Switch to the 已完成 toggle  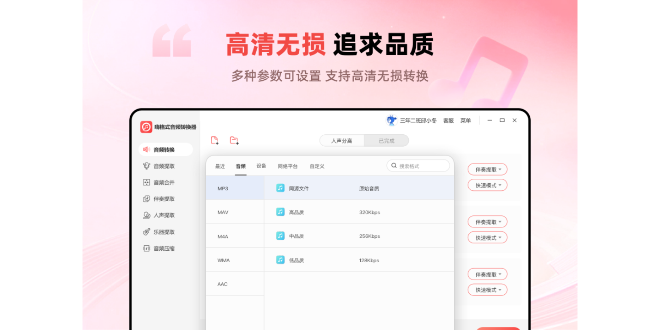pyautogui.click(x=386, y=141)
